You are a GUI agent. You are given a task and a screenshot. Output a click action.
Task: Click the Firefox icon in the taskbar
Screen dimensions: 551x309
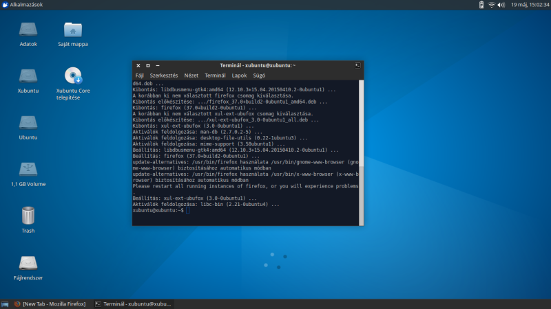(x=17, y=304)
